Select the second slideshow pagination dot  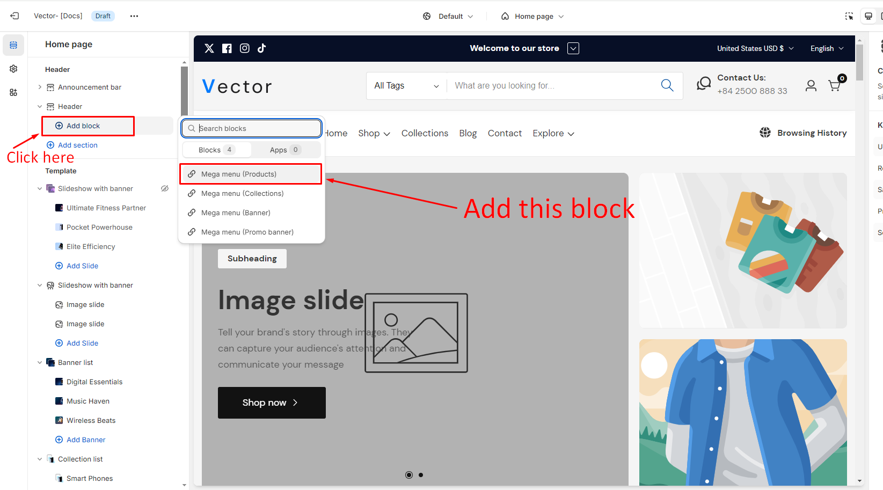421,475
